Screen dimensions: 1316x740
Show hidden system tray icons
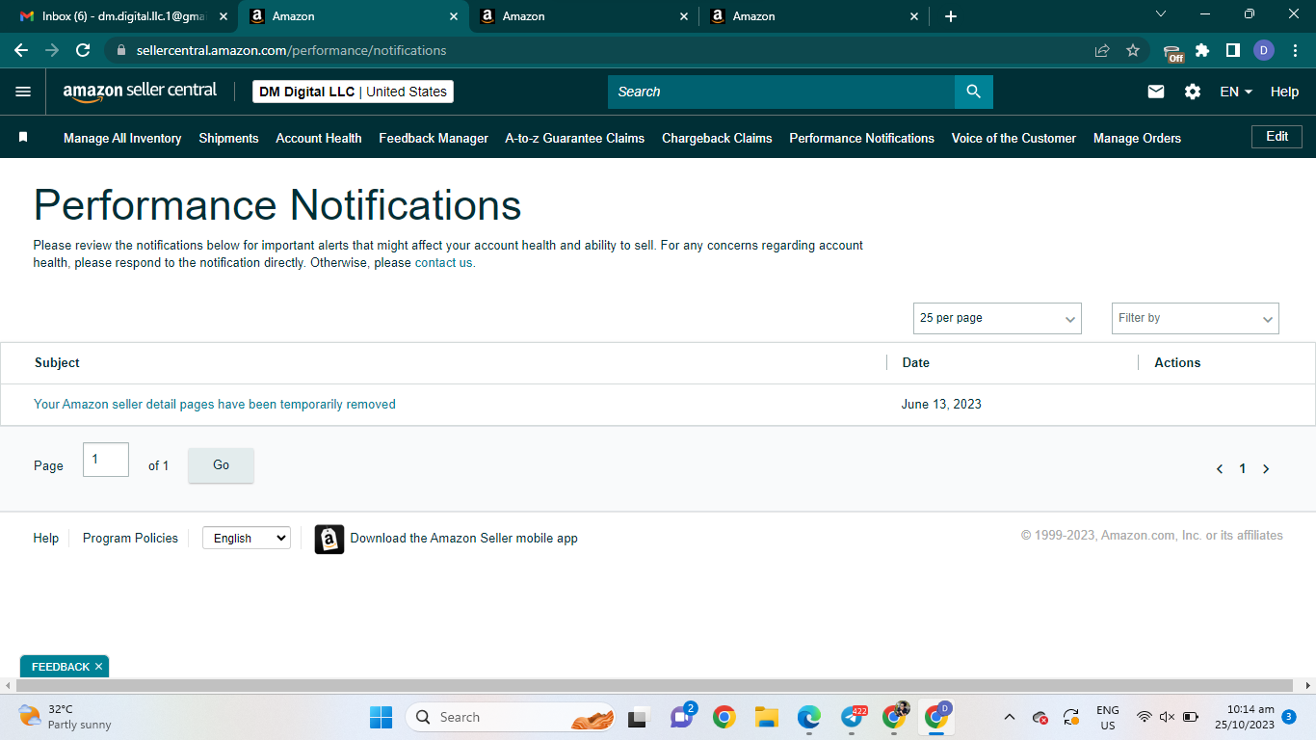(x=1010, y=717)
